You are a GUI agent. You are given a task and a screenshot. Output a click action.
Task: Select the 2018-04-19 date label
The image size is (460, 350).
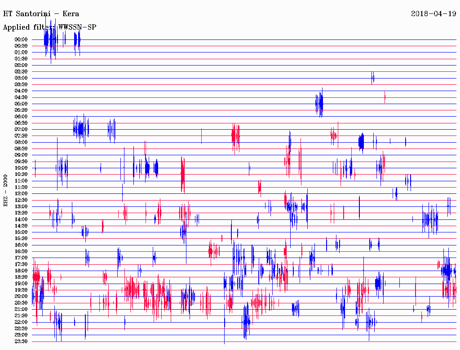coord(433,14)
